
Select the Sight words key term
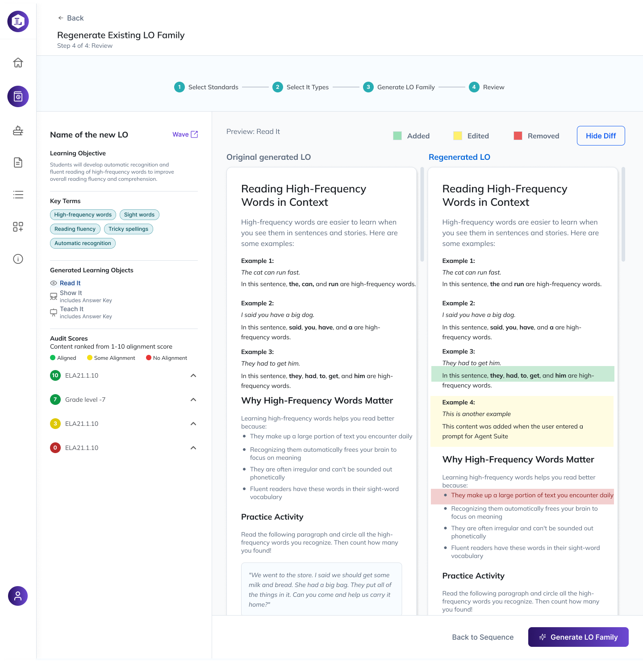(139, 215)
